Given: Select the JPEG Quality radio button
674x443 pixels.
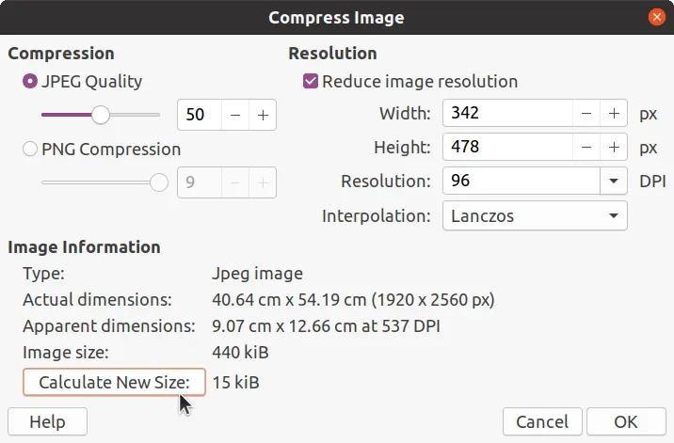Looking at the screenshot, I should (30, 82).
